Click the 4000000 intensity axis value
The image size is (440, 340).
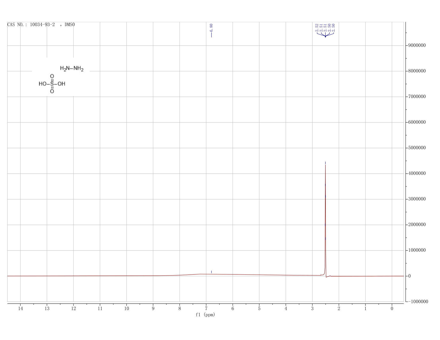[417, 174]
